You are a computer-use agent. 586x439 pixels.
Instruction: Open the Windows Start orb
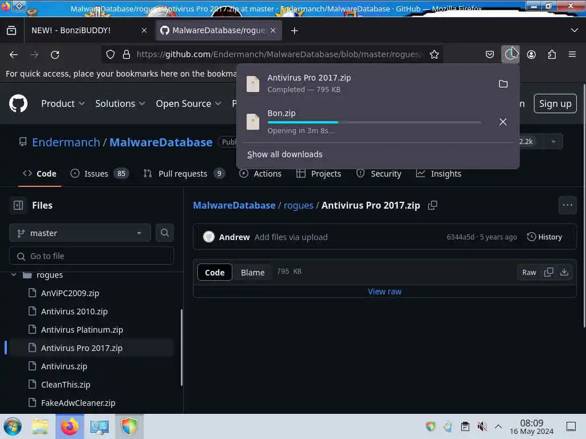tap(13, 426)
